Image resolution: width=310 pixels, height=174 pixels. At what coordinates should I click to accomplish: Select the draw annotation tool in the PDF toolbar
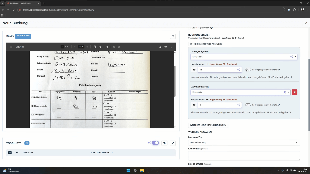coord(107,47)
